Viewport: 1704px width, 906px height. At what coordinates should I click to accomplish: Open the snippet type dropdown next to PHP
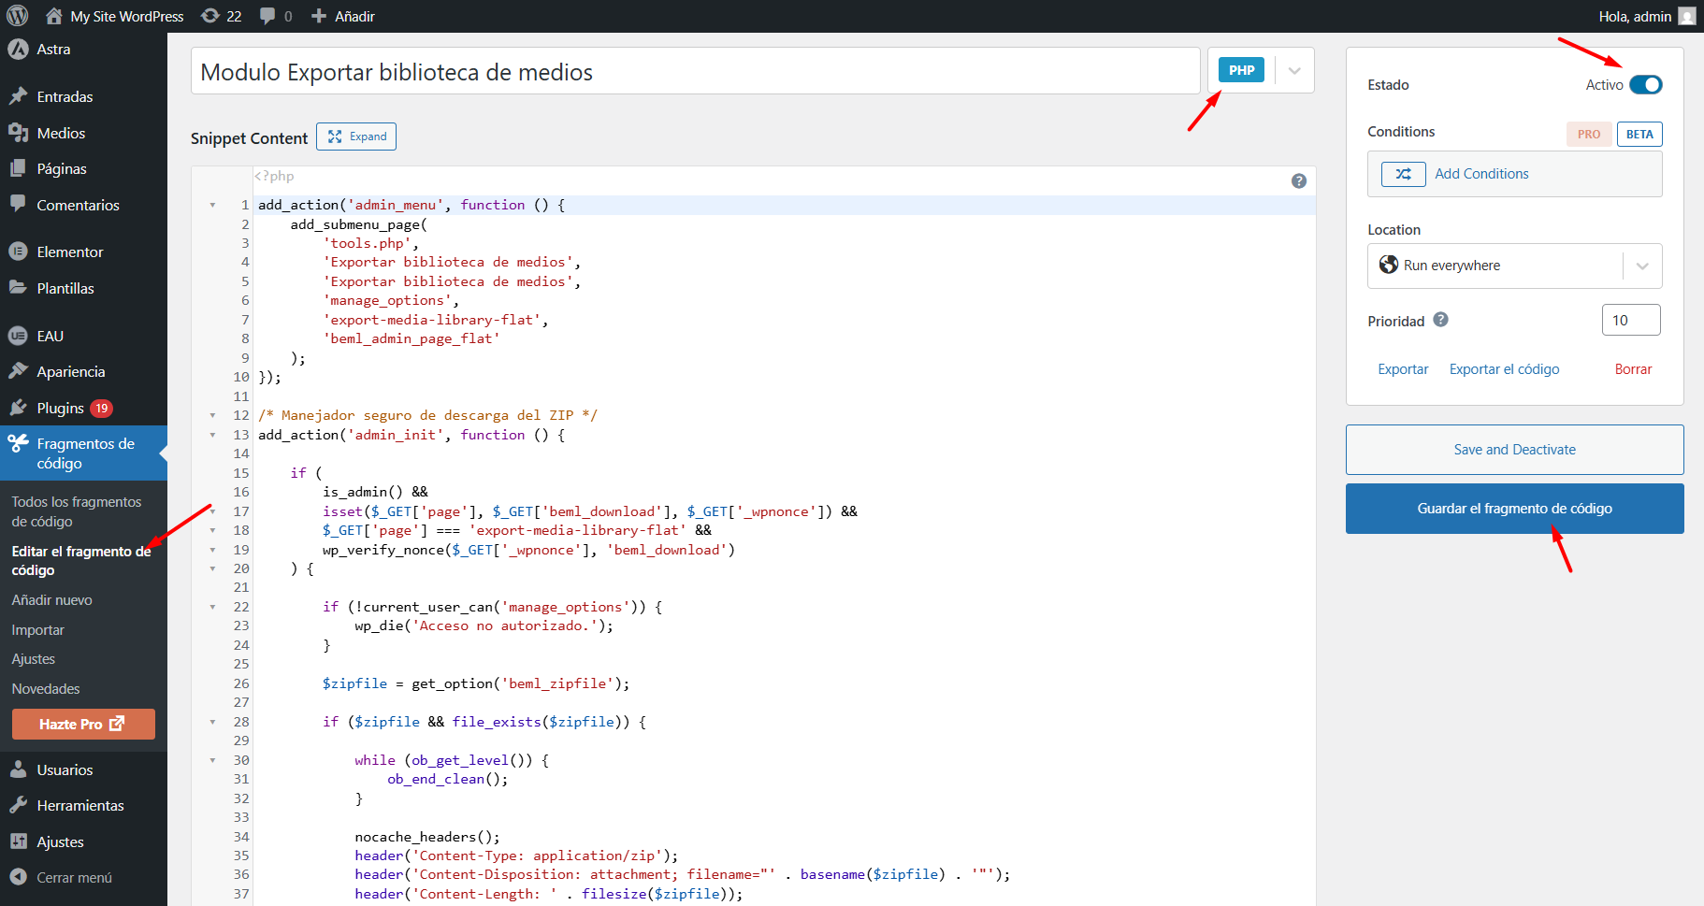1293,70
